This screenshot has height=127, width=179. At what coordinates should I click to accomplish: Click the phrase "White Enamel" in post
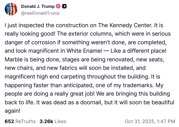click(84, 51)
